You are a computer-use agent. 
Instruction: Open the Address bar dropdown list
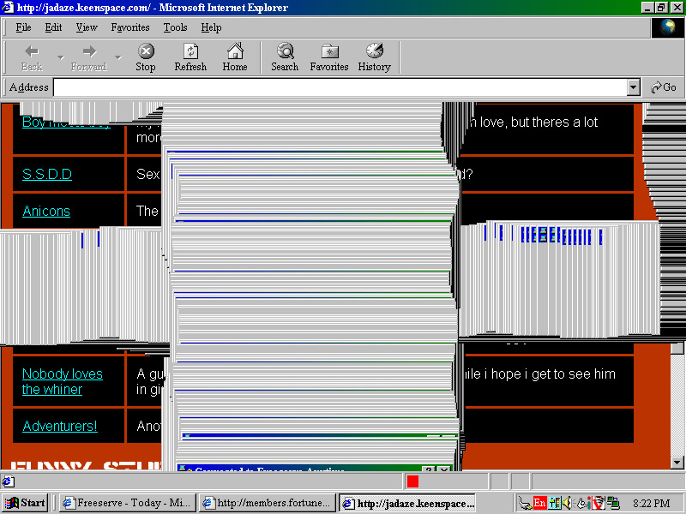[x=634, y=87]
